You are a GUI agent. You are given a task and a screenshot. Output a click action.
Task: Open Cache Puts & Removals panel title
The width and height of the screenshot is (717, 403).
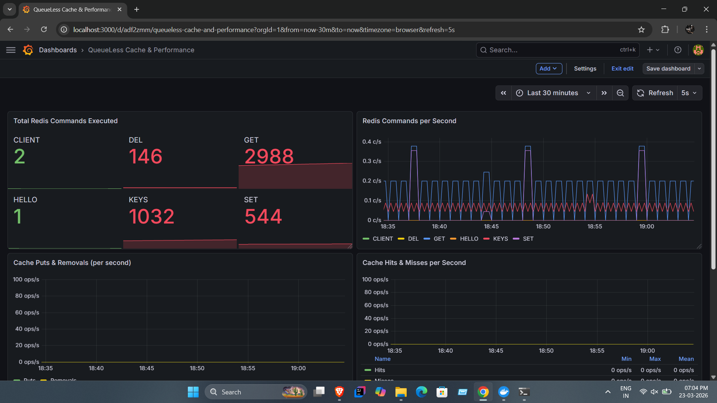[x=72, y=263]
